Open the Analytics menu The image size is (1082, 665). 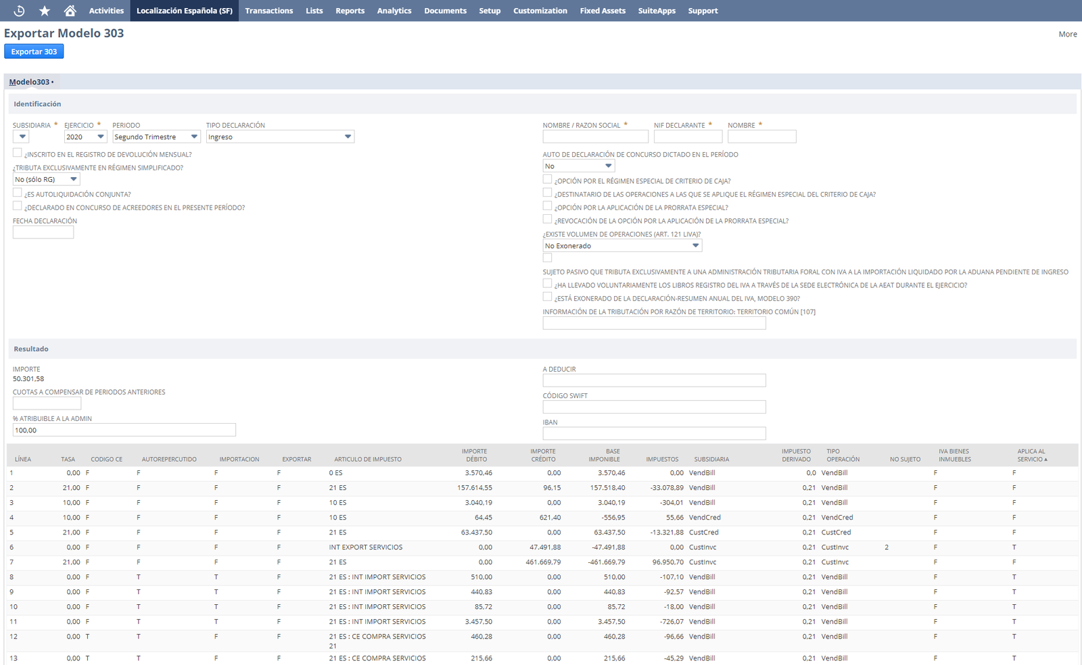coord(394,11)
